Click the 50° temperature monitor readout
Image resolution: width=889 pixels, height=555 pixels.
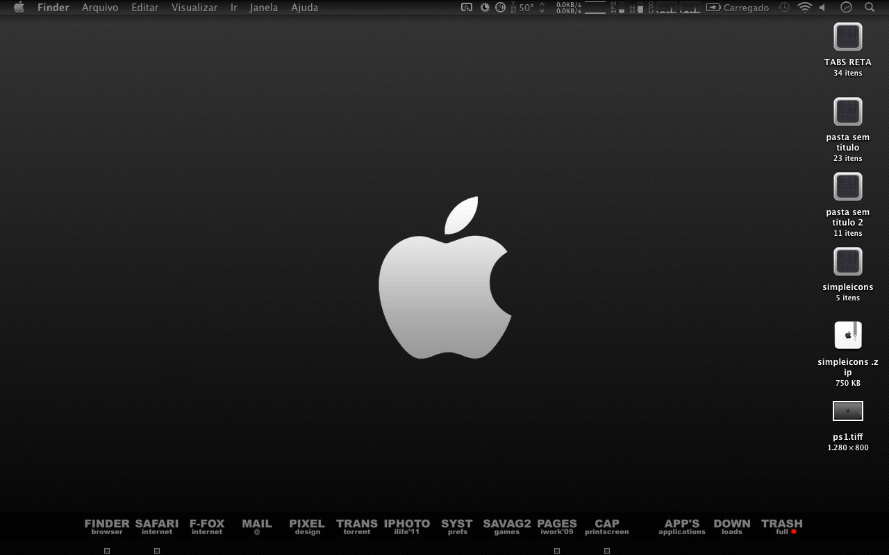point(522,8)
